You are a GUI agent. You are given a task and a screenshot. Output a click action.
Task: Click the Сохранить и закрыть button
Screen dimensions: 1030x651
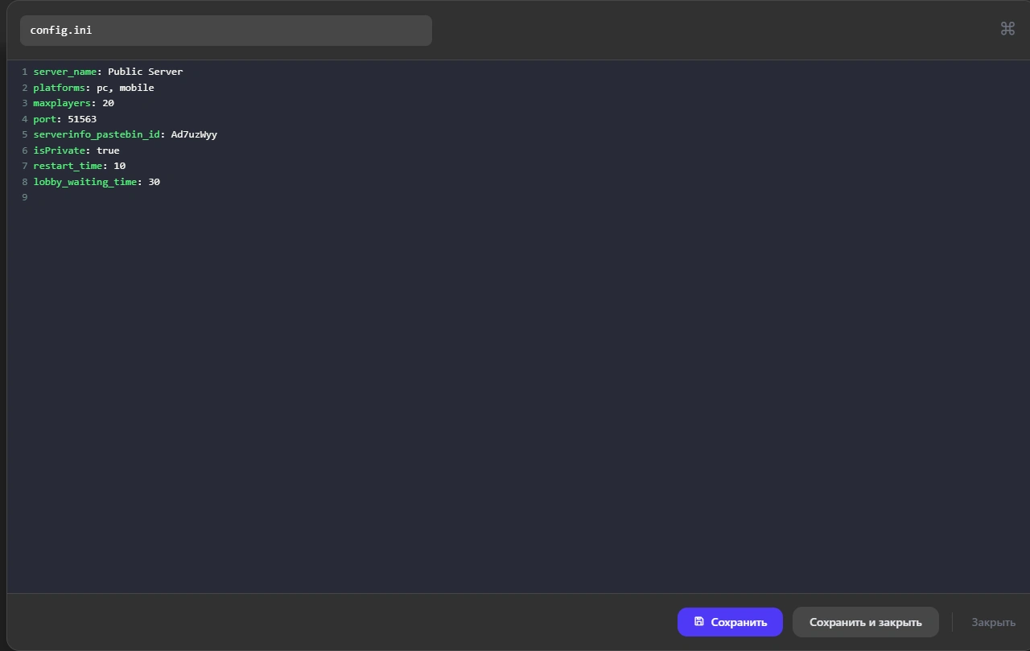[x=865, y=622]
